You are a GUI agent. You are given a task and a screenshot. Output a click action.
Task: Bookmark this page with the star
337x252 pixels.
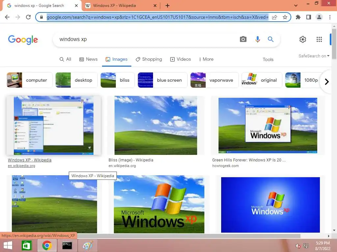285,17
